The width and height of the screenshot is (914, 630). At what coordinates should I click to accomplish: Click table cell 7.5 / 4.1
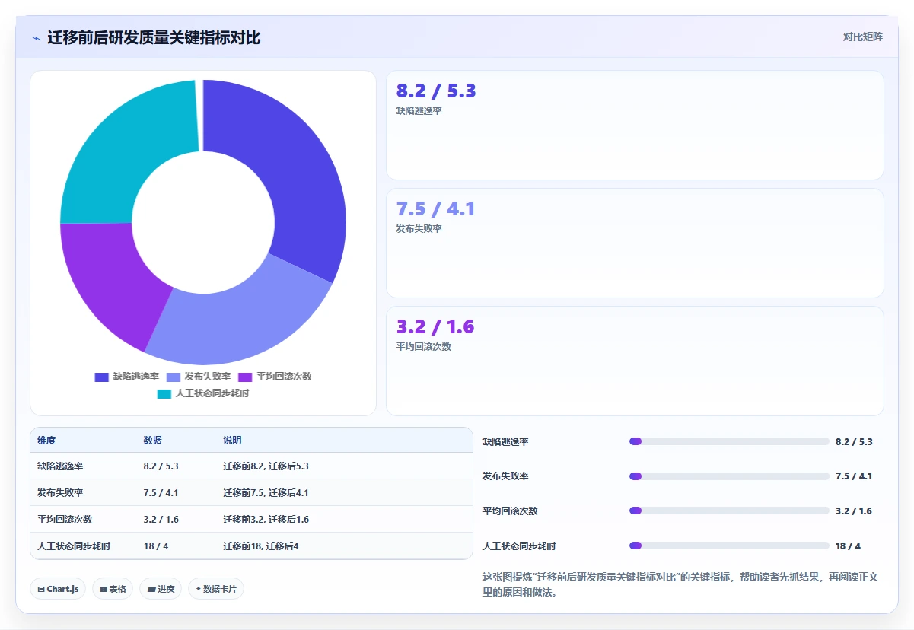161,493
